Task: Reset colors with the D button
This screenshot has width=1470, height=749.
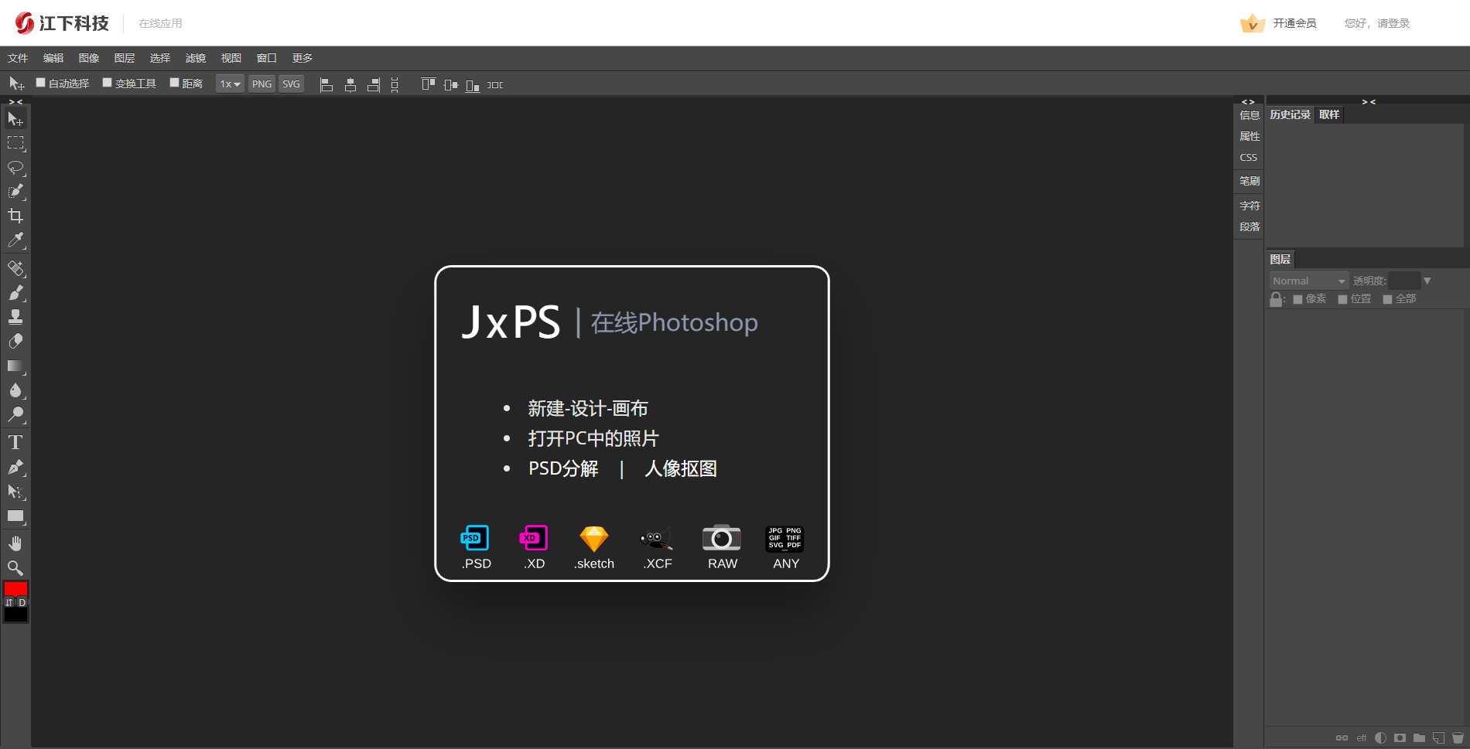Action: (x=22, y=602)
